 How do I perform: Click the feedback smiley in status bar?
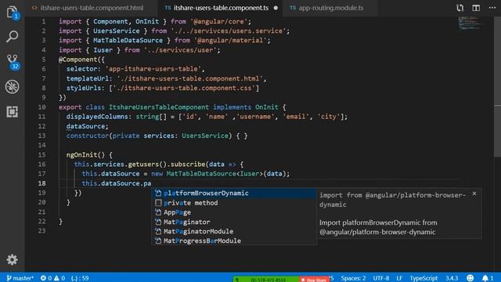(x=470, y=278)
